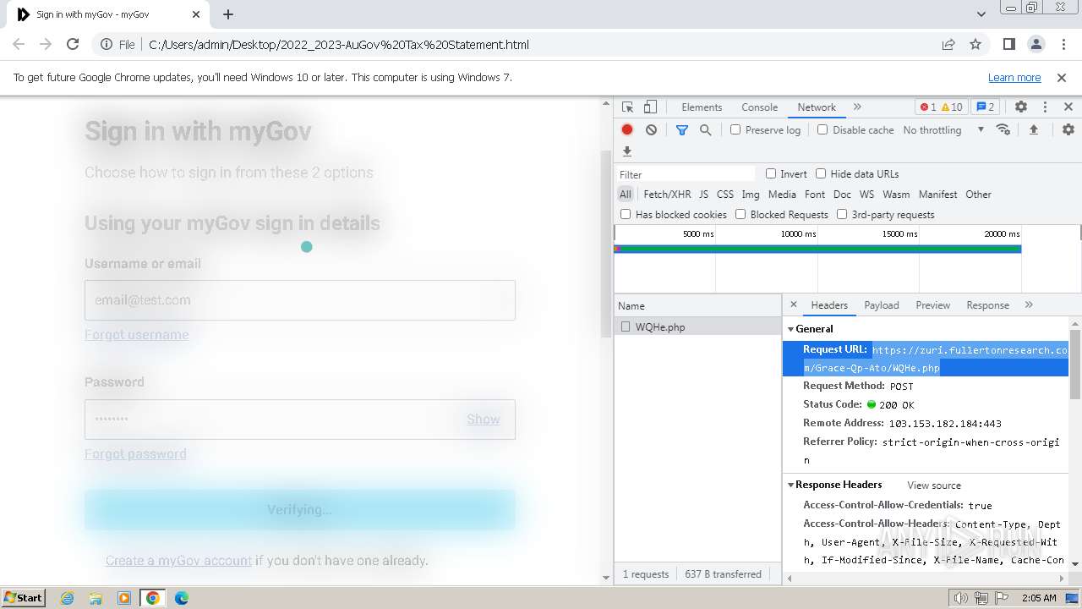The width and height of the screenshot is (1082, 609).
Task: Clear the network log icon
Action: pyautogui.click(x=651, y=129)
